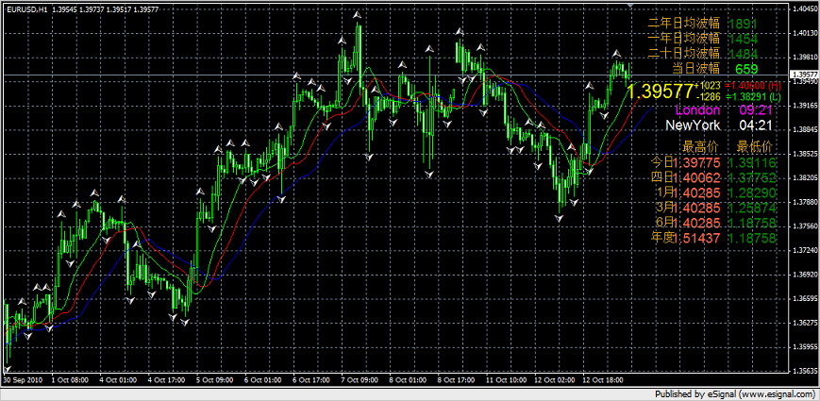Viewport: 820px width, 401px height.
Task: Click the value 1891
Action: (743, 24)
